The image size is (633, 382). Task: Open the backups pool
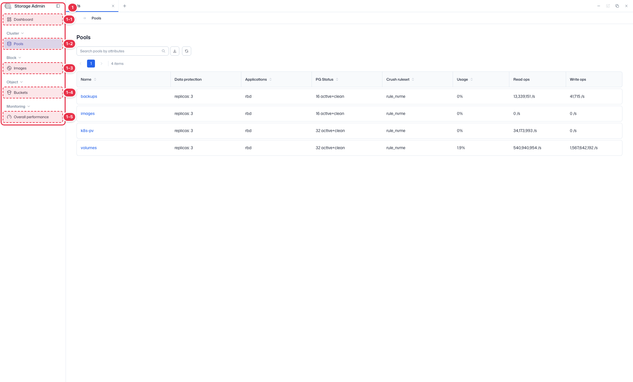(89, 96)
